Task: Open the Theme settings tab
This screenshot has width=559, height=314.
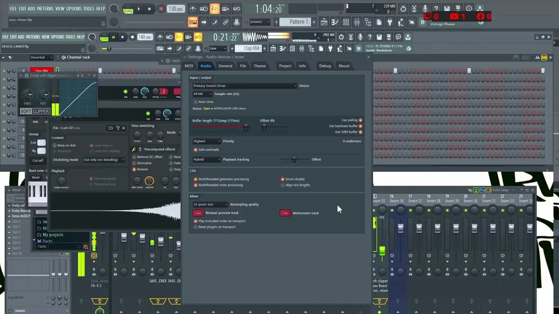Action: click(260, 66)
